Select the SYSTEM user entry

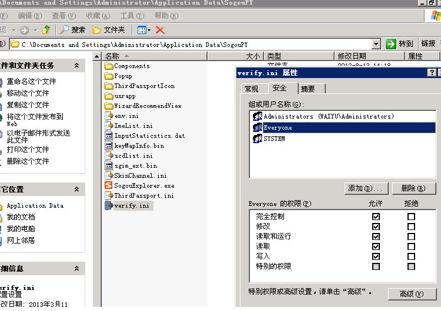[x=343, y=138]
